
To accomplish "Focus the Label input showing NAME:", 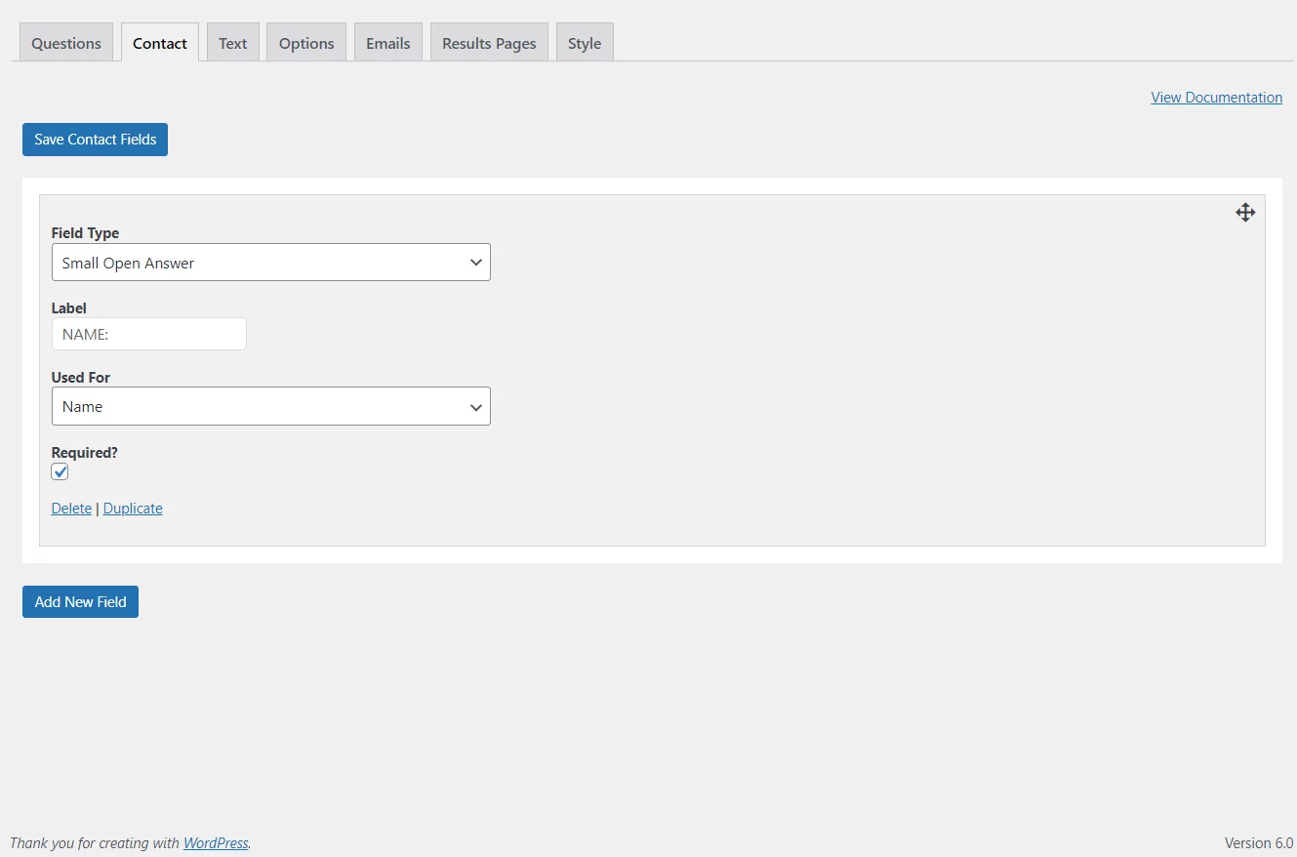I will click(149, 334).
